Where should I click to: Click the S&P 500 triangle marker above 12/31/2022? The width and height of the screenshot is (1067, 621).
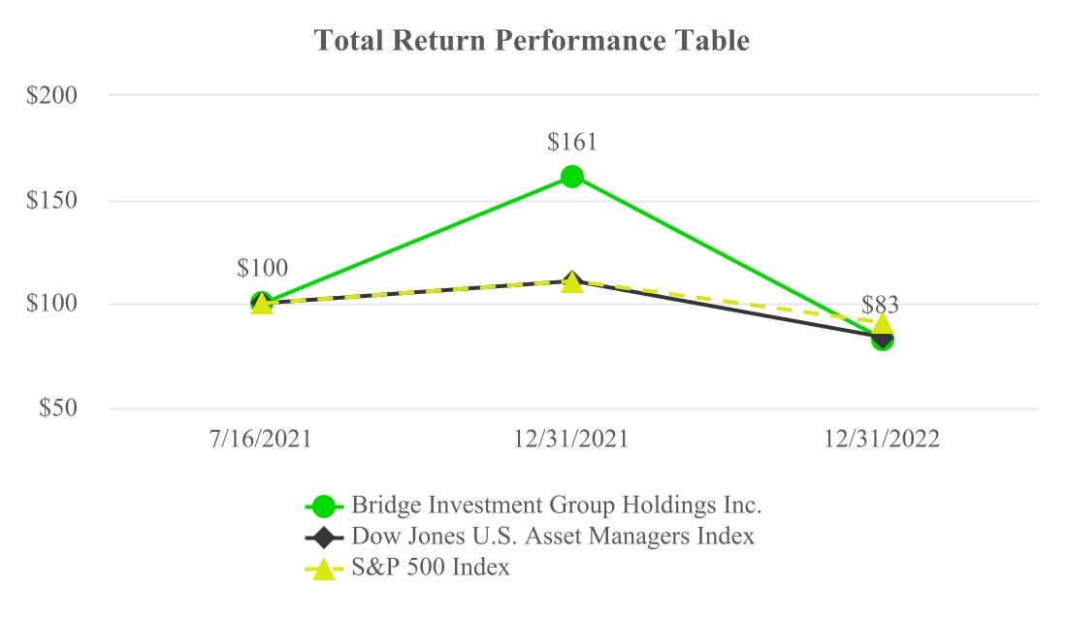(883, 323)
